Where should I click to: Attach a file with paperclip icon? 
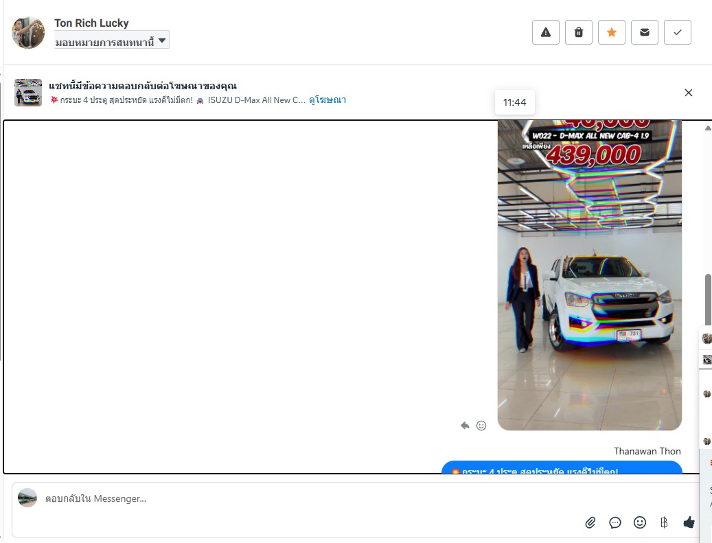tap(590, 522)
